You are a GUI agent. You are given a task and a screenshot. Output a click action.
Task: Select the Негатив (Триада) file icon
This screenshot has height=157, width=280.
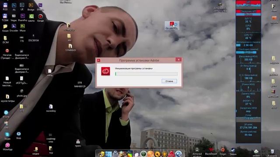(7, 54)
